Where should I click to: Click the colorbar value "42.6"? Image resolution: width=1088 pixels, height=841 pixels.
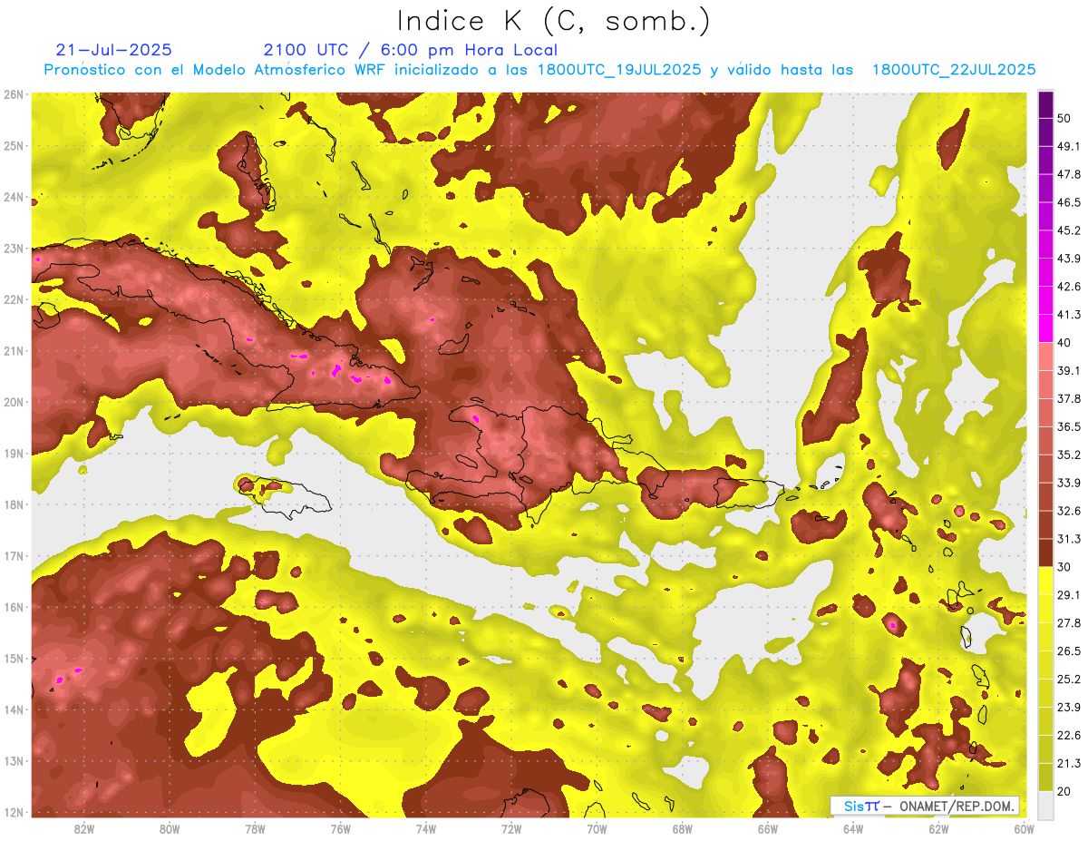coord(1068,287)
